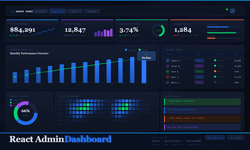This screenshot has width=250, height=150.
Task: Click the Offline status dot for Maria L.
Action: (215, 82)
